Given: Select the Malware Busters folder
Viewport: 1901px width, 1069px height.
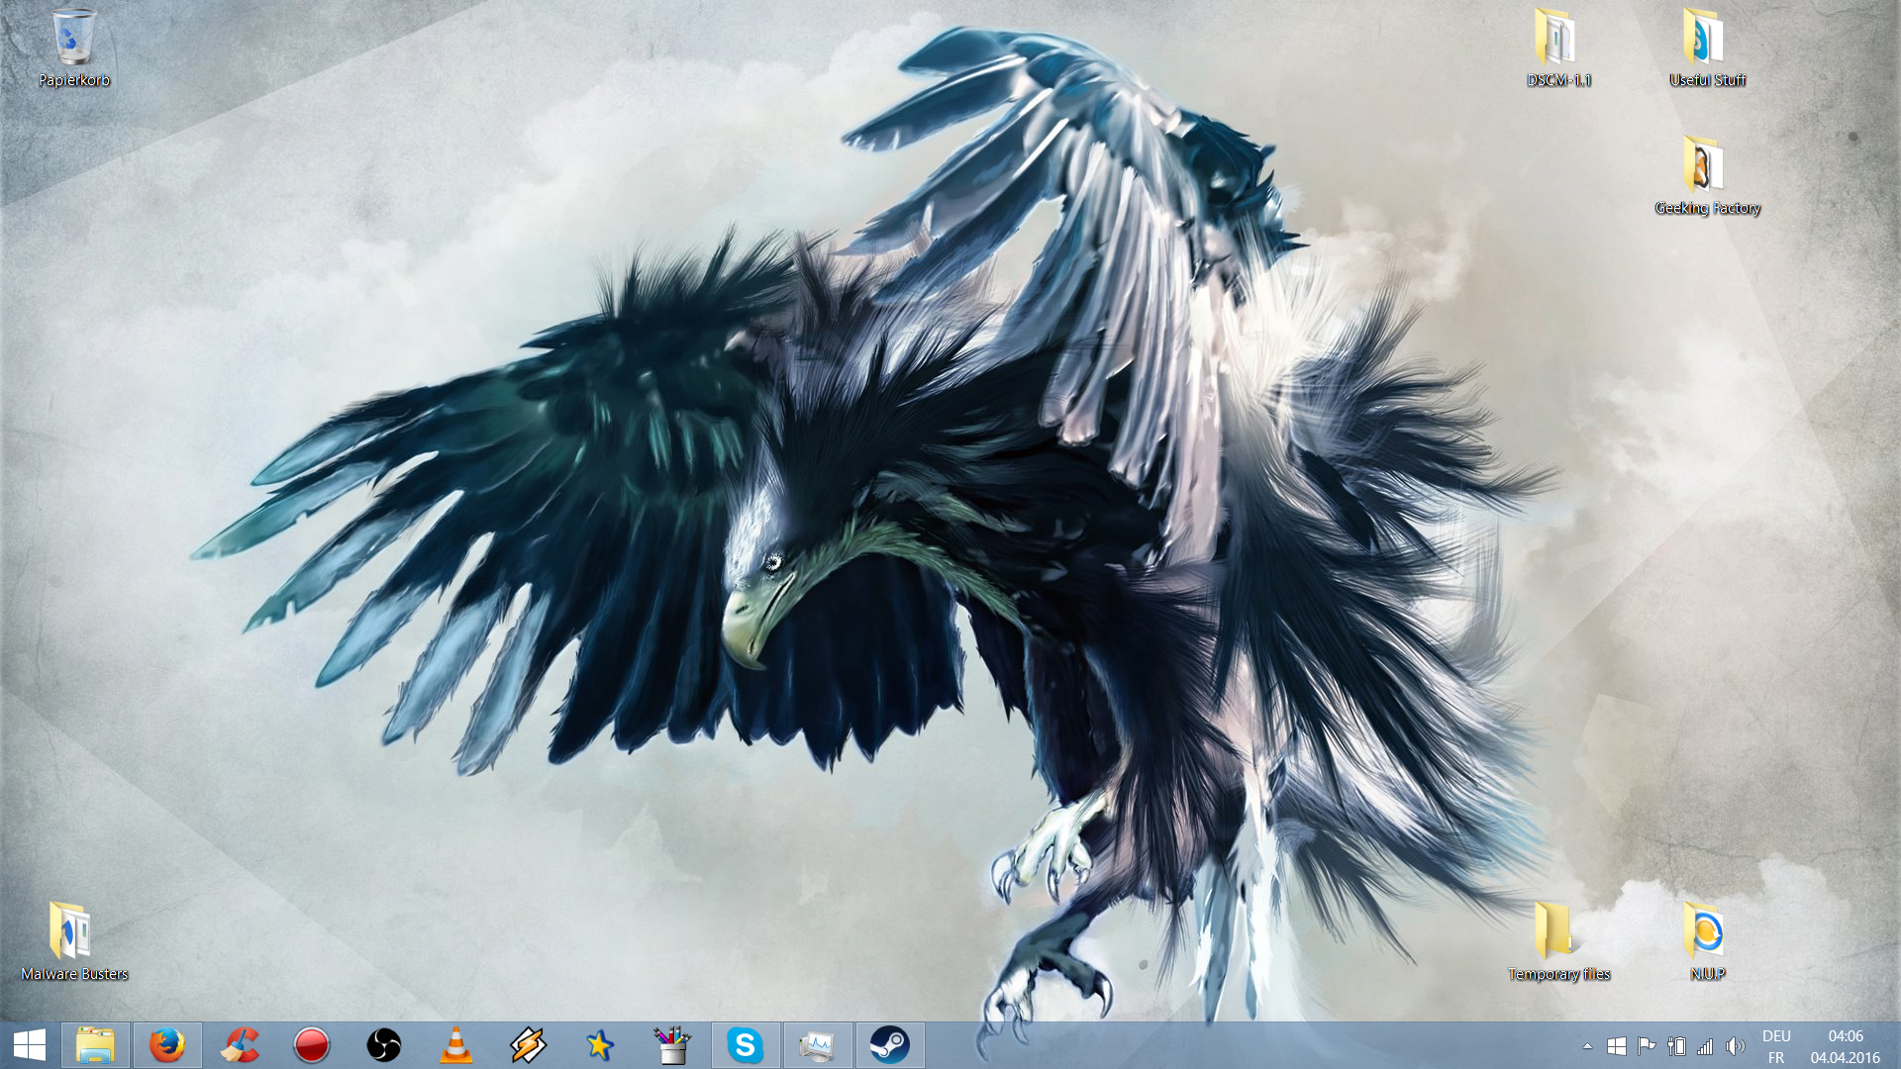Looking at the screenshot, I should [x=74, y=941].
